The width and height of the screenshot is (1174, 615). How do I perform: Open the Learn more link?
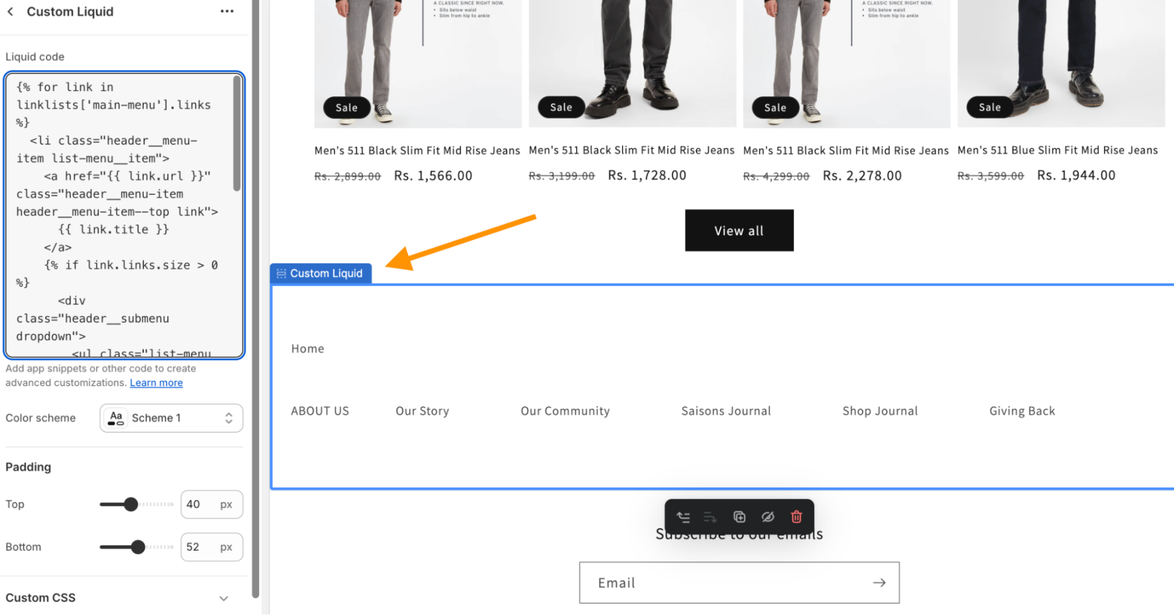(x=156, y=383)
